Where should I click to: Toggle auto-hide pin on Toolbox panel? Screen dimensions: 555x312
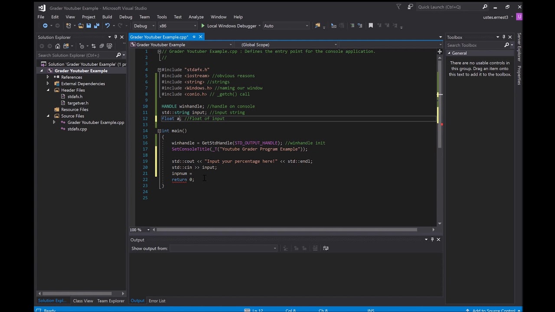[504, 37]
